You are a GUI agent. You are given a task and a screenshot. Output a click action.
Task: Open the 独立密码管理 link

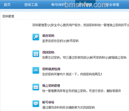tap(51, 86)
